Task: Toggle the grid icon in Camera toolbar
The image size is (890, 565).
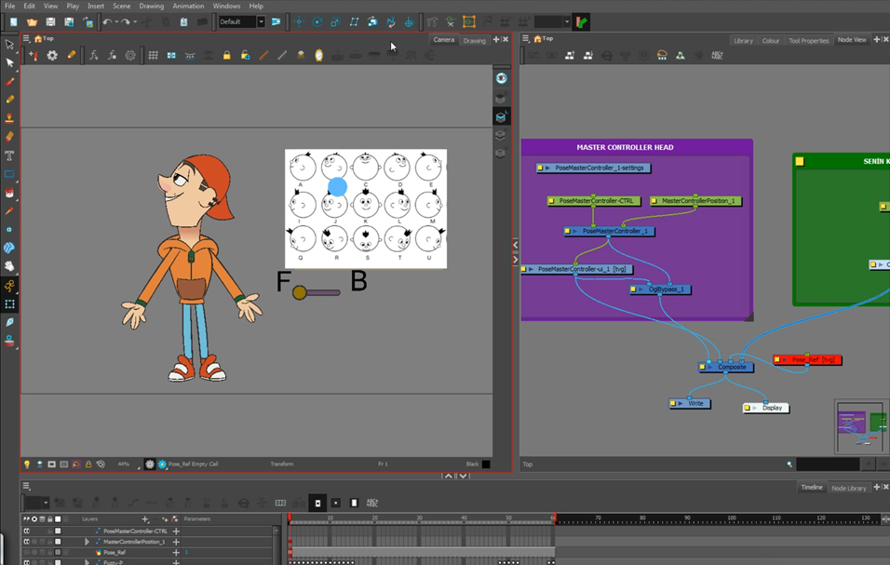Action: point(153,56)
